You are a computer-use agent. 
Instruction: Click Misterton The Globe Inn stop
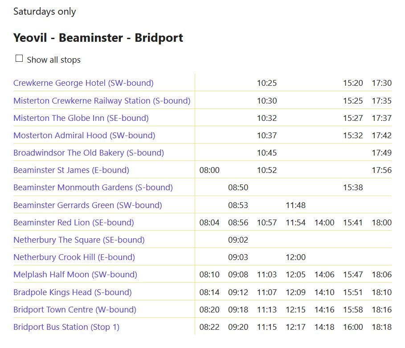pos(81,118)
